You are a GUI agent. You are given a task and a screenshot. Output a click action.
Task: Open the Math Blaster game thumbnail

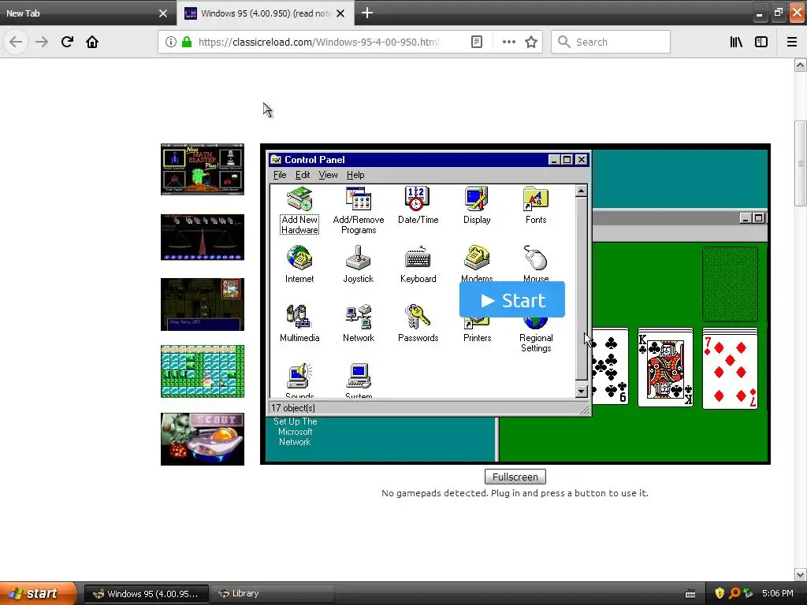coord(203,169)
